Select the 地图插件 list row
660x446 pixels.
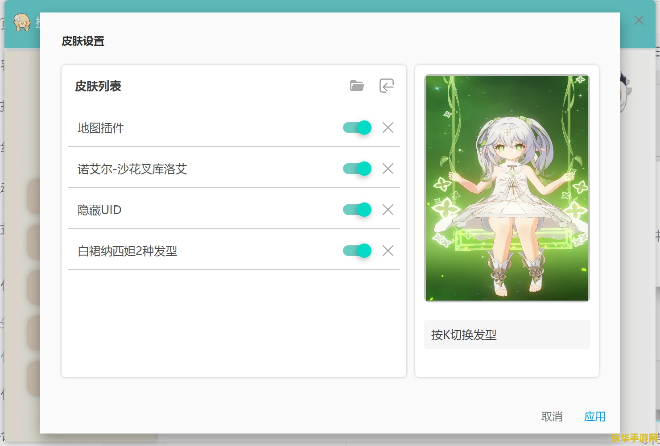click(234, 128)
